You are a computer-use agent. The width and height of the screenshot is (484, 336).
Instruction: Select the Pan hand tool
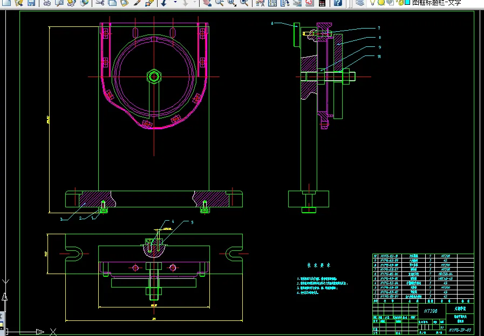[x=207, y=3]
